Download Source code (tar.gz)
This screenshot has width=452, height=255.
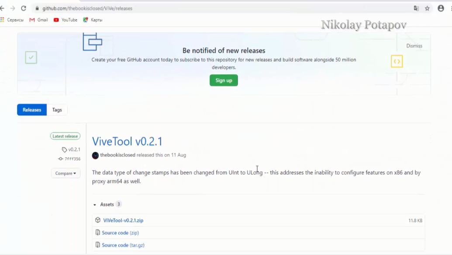[x=123, y=245]
